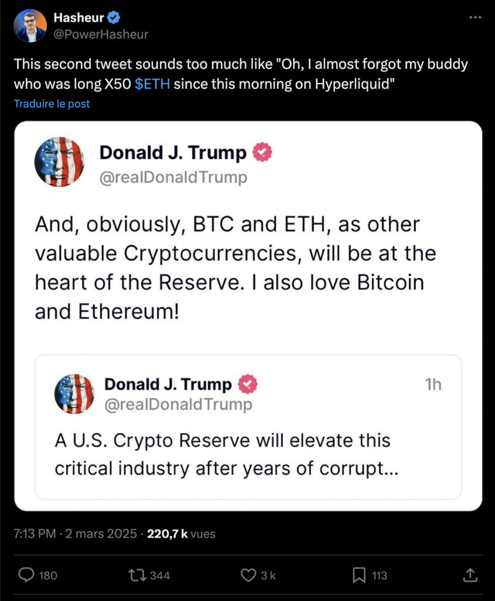
Task: Click Hasheur's blue verified badge
Action: (113, 17)
